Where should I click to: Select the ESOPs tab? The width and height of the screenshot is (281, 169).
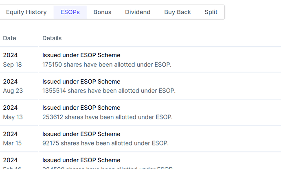70,12
